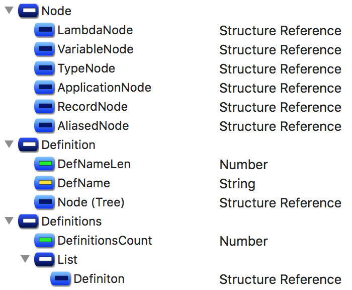Select the Node (Tree) item
Image resolution: width=352 pixels, height=290 pixels.
tap(91, 202)
